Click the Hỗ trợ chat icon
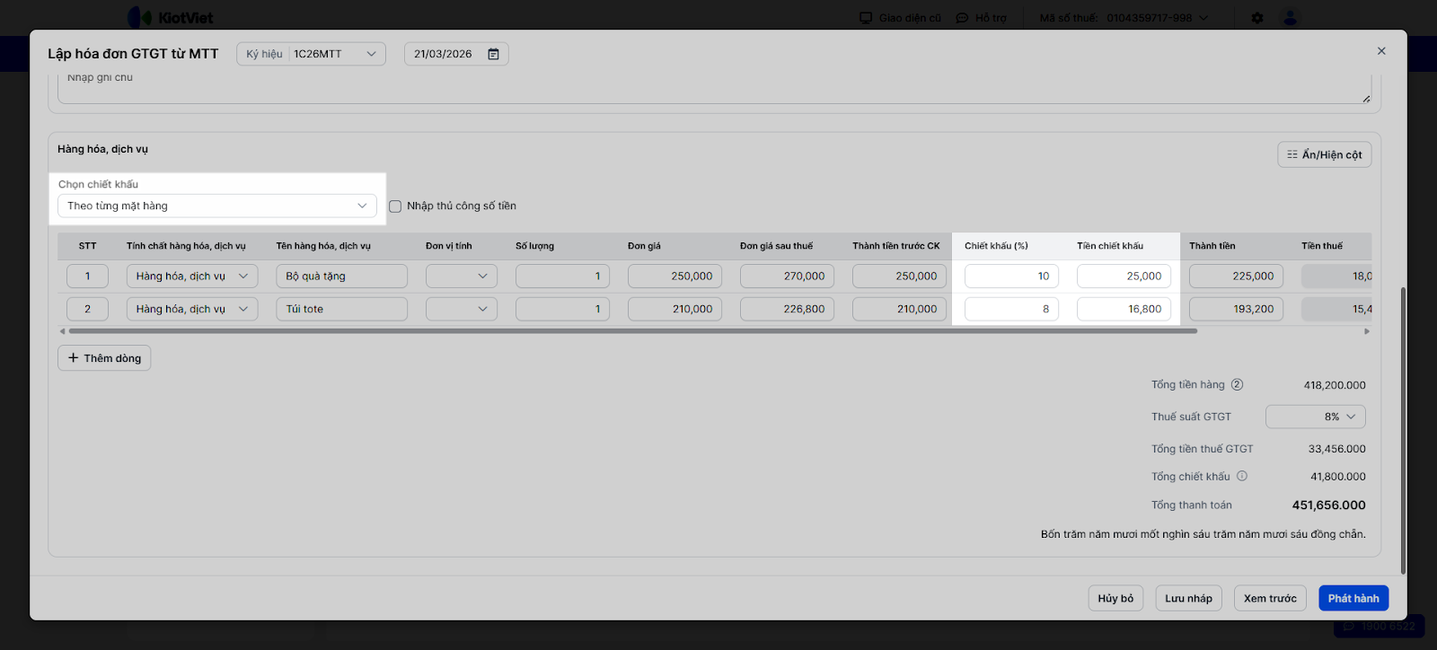The image size is (1437, 650). [962, 18]
